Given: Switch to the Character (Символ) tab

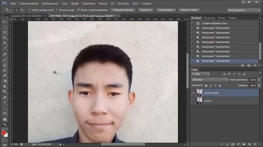Looking at the screenshot, I should [x=233, y=18].
